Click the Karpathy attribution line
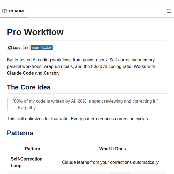Screen dimensions: 174x174 coord(24,108)
